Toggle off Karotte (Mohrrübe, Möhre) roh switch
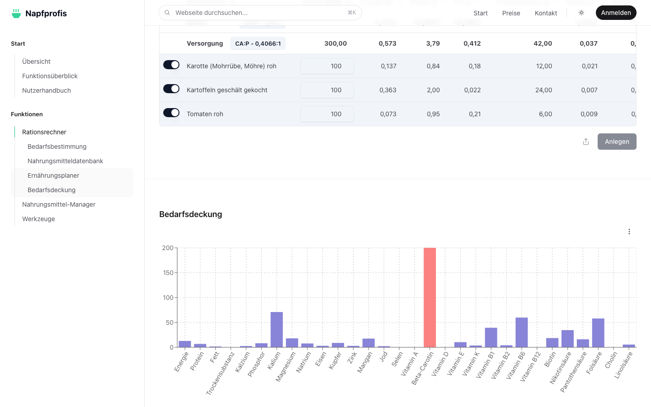The width and height of the screenshot is (651, 407). (x=171, y=65)
